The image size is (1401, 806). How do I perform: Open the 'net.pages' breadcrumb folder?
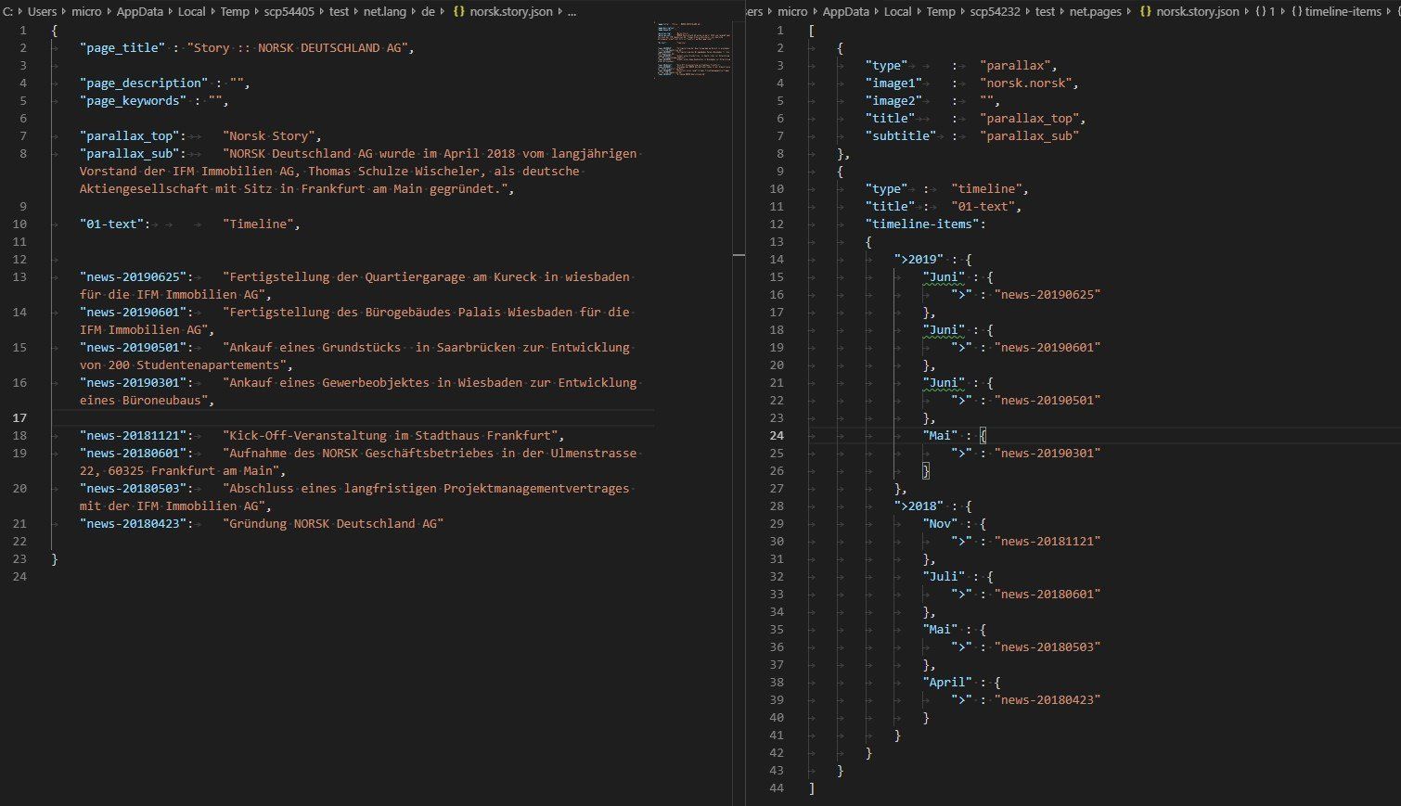tap(1096, 12)
